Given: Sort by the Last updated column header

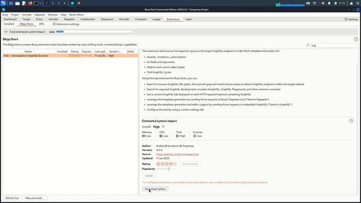Looking at the screenshot, I should tap(100, 51).
